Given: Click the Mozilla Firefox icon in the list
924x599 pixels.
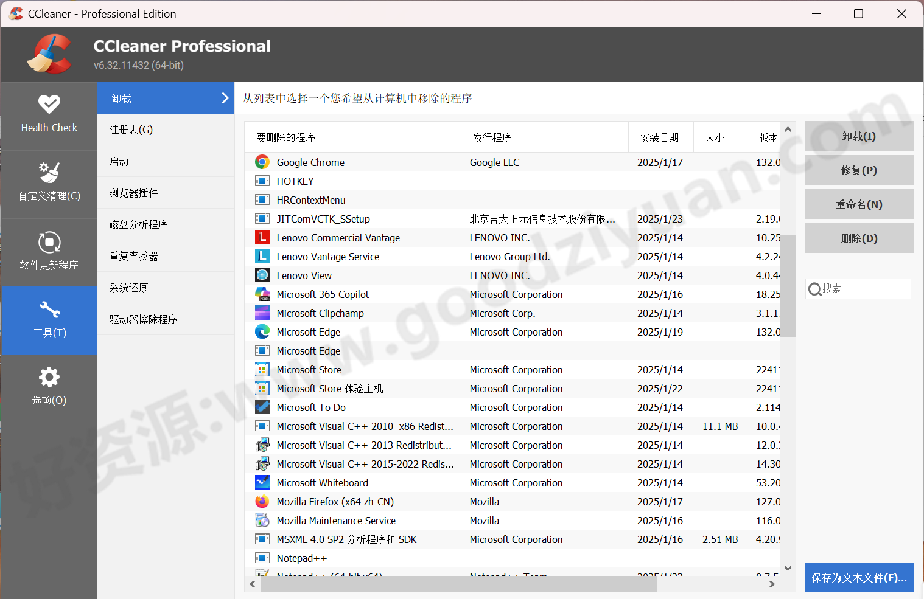Looking at the screenshot, I should click(x=262, y=501).
